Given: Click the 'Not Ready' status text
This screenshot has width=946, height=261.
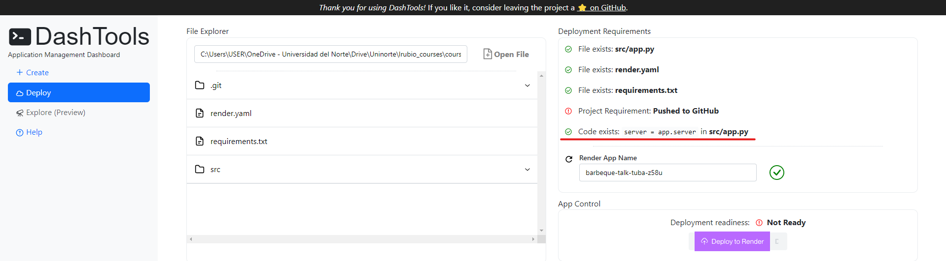Looking at the screenshot, I should pyautogui.click(x=786, y=223).
